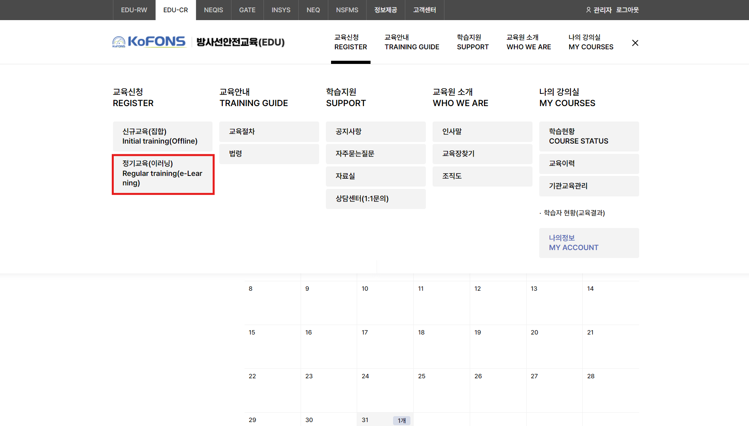Select 정기교육(이러닝) Regular training(e-Learning)
The width and height of the screenshot is (749, 426).
coord(163,174)
